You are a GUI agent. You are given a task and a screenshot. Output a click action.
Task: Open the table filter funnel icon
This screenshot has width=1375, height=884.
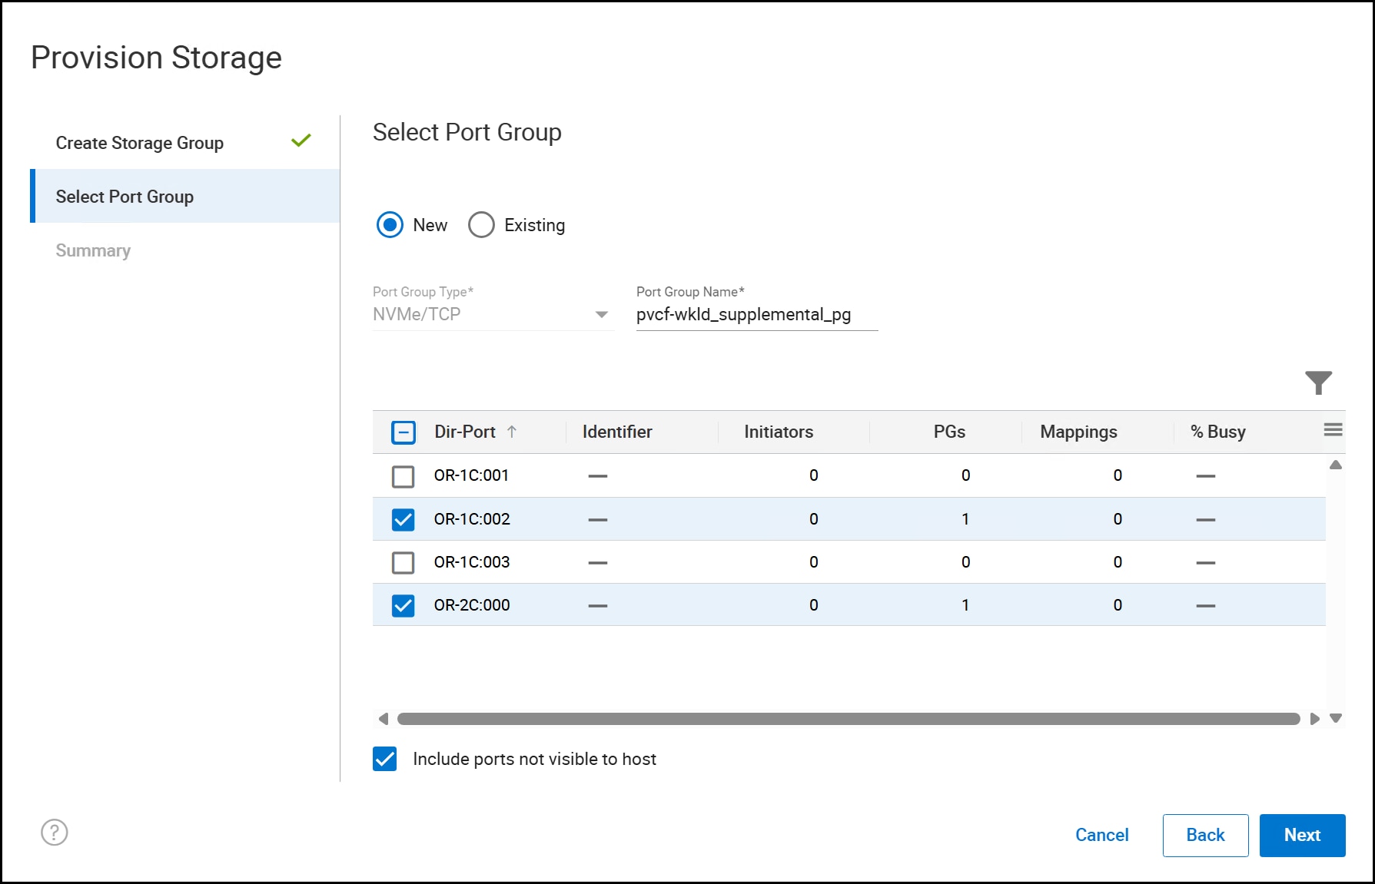1318,382
